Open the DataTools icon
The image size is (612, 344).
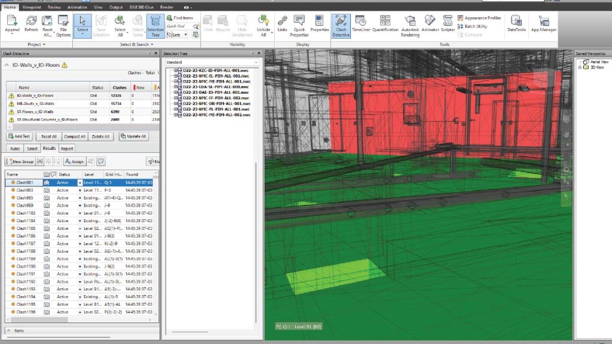coord(516,24)
